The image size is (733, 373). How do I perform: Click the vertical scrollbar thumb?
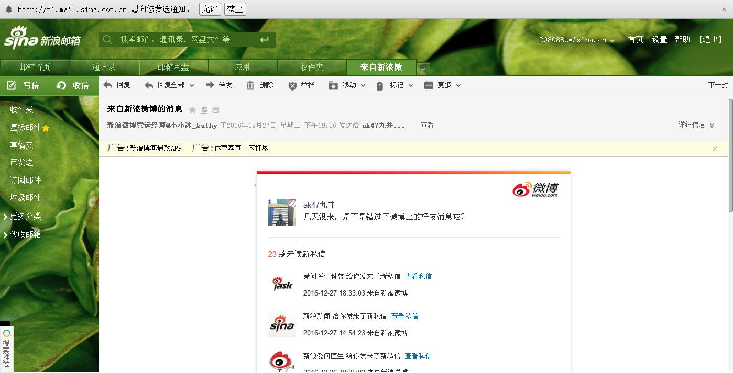[730, 155]
